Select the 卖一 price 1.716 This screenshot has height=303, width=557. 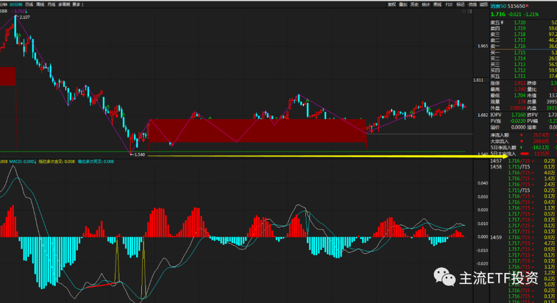(x=520, y=46)
